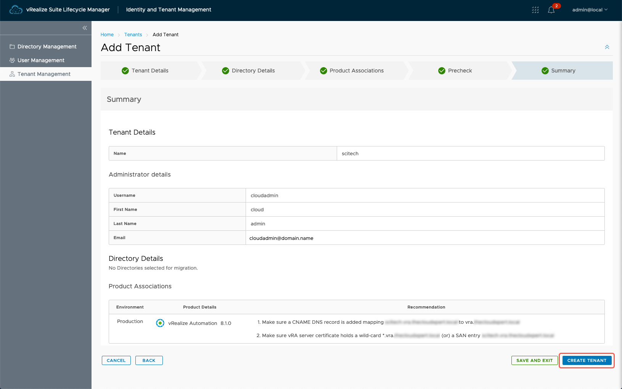Click the Cancel button
This screenshot has width=622, height=389.
116,360
